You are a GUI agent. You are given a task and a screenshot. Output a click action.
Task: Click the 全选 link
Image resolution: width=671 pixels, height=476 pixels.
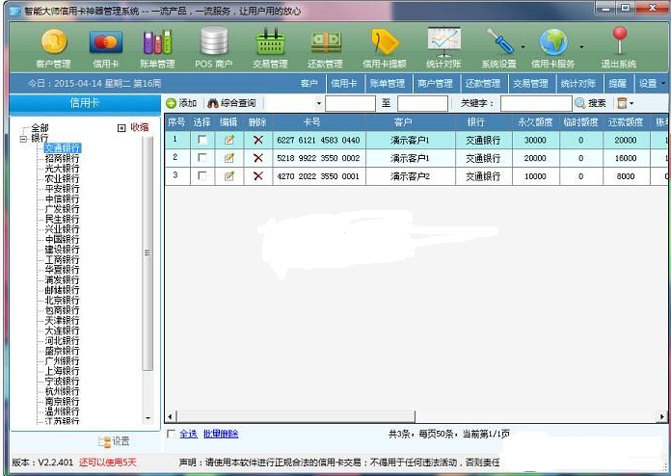[x=188, y=434]
